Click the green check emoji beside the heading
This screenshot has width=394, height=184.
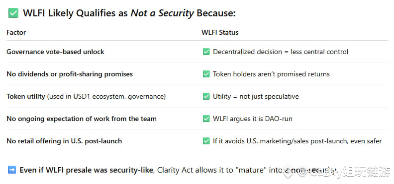point(13,13)
